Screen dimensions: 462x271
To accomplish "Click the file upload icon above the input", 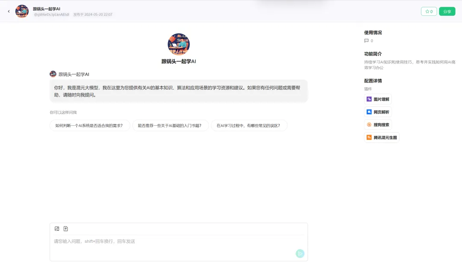I will (x=66, y=229).
